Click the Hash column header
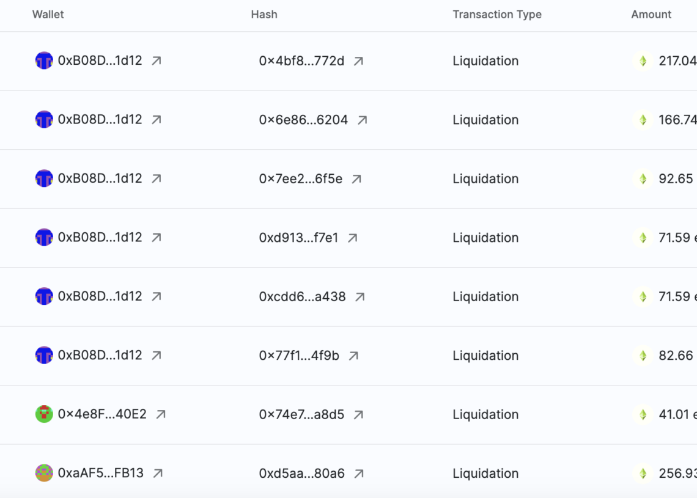697x498 pixels. pos(264,14)
